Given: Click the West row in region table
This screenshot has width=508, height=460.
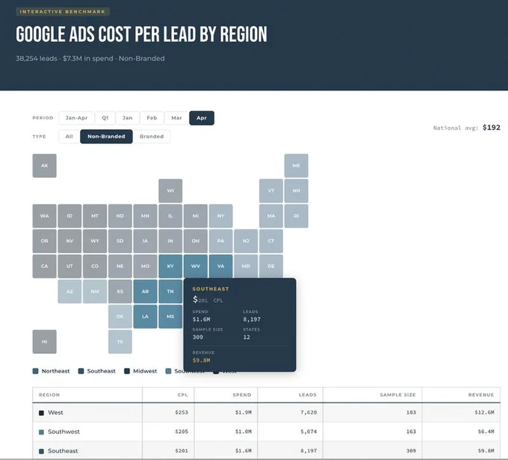Looking at the screenshot, I should tap(266, 412).
